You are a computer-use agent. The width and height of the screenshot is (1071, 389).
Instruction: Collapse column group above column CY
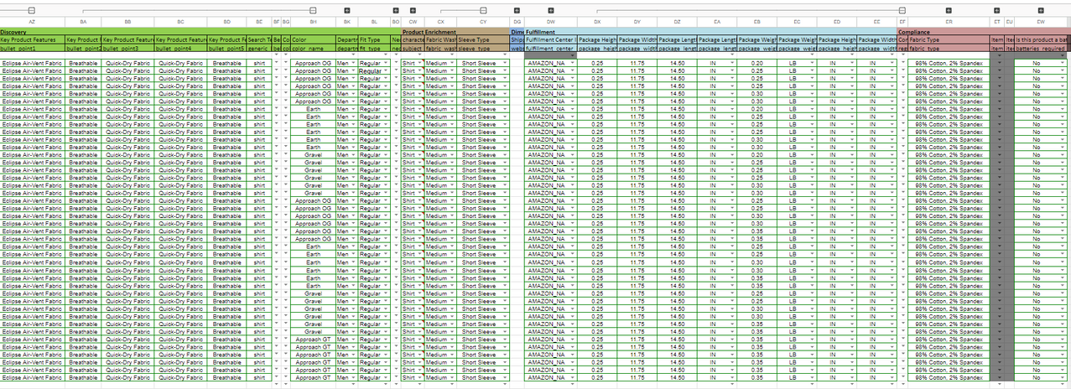click(483, 10)
